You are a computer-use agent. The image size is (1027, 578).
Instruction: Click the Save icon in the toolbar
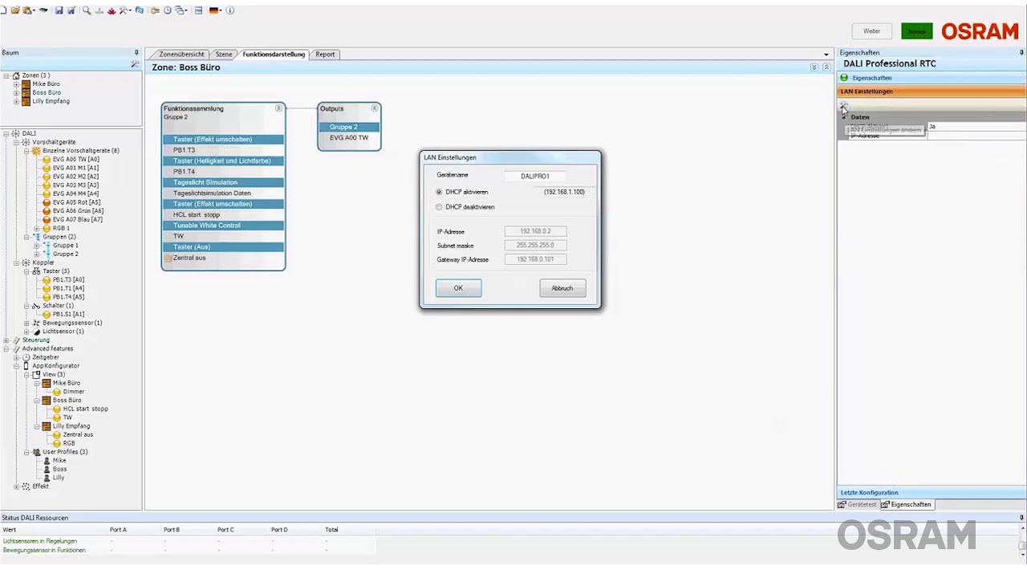59,10
